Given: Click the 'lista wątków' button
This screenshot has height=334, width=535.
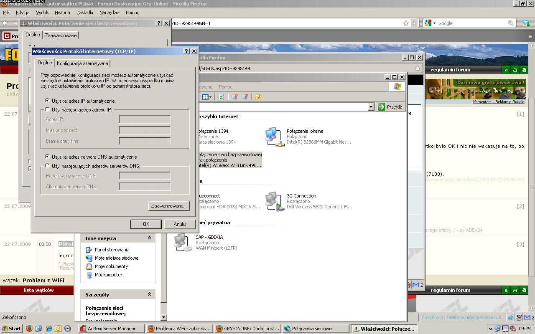Looking at the screenshot, I should pos(38,290).
